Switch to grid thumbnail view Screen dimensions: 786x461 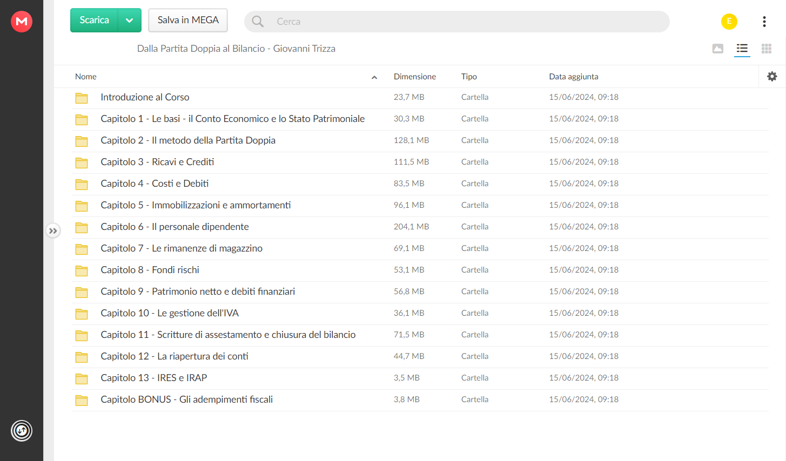point(767,49)
